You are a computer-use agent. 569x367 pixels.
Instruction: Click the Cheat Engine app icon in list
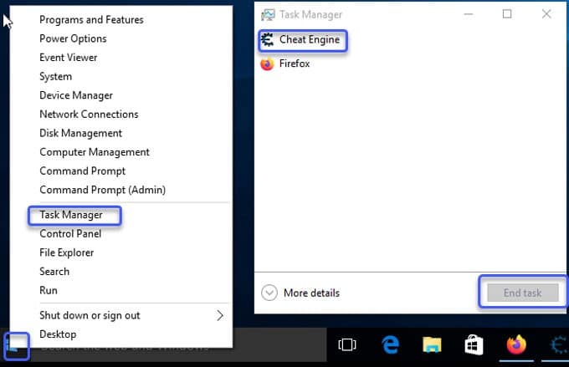268,39
